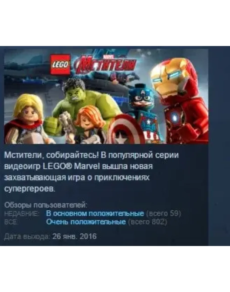Image resolution: width=230 pixels, height=292 pixels.
Task: Click the release date '26 янв. 2016'
Action: (75, 236)
